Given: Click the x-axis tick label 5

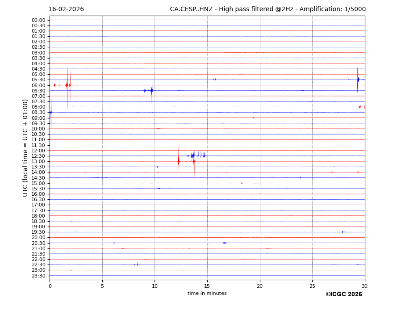Looking at the screenshot, I should tap(102, 286).
